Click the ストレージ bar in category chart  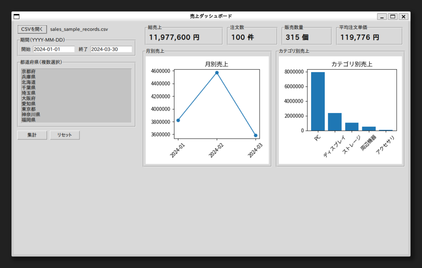pyautogui.click(x=352, y=127)
